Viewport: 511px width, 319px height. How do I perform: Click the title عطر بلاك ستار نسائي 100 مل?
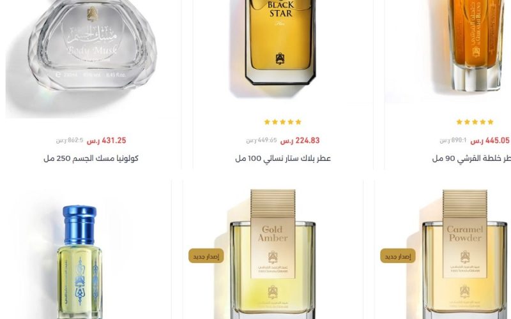pos(283,158)
